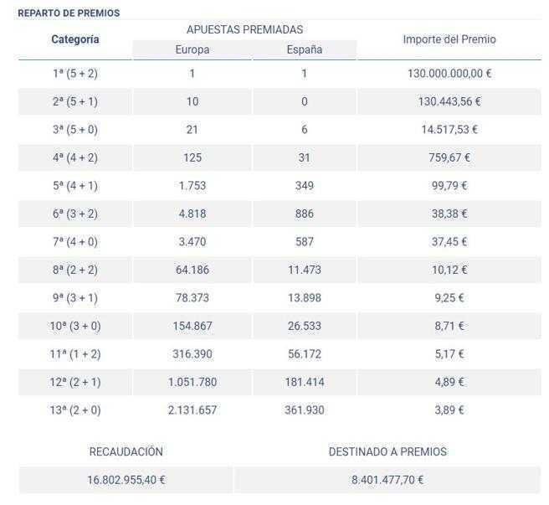Select the Importe del Premio header
Viewport: 549px width, 505px height.
[x=449, y=39]
